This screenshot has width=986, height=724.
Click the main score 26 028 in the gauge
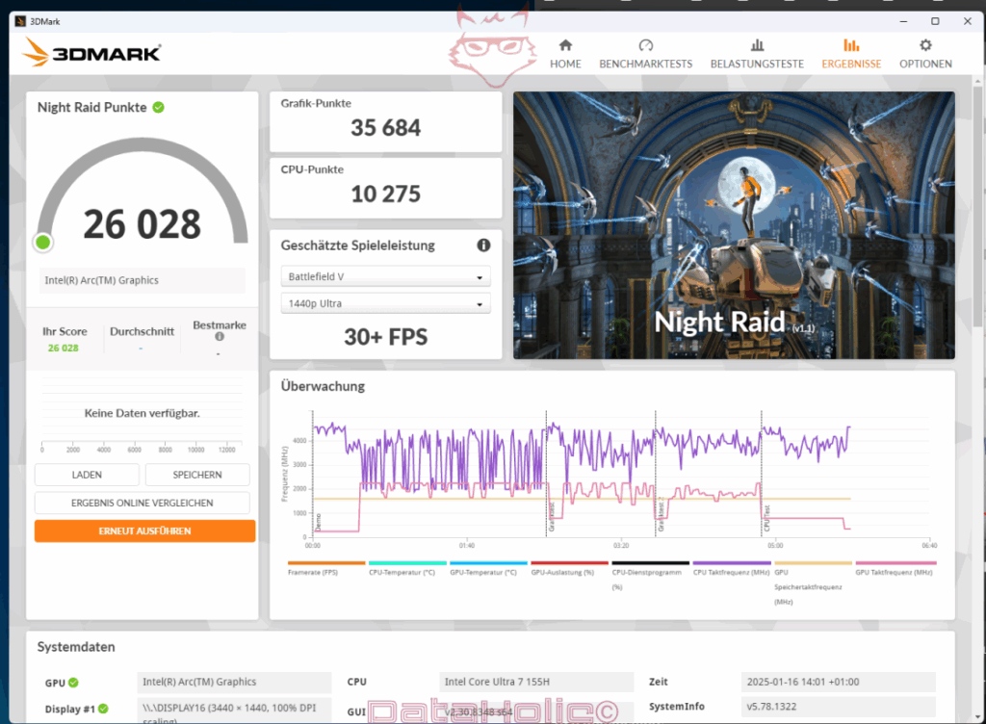tap(143, 224)
